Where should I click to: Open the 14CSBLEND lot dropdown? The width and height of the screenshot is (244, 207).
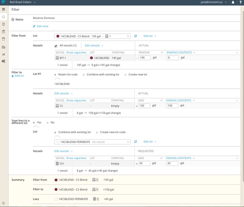click(x=93, y=36)
